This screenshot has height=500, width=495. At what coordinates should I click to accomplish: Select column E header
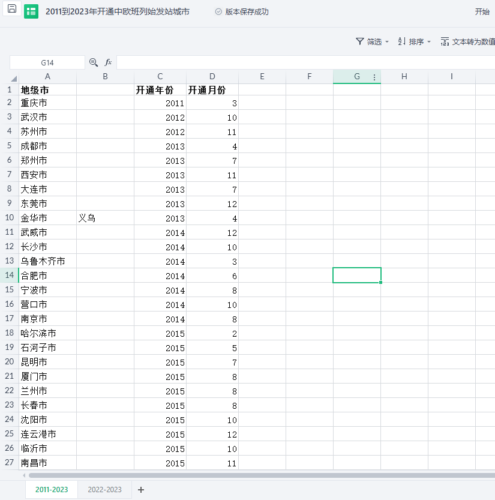[x=262, y=77]
